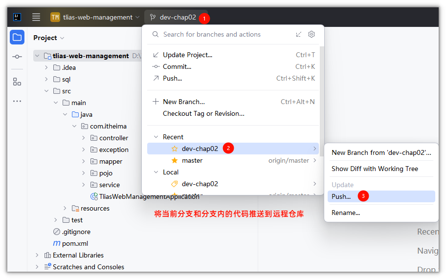This screenshot has height=279, width=446.
Task: Expand the .idea folder
Action: (x=46, y=67)
